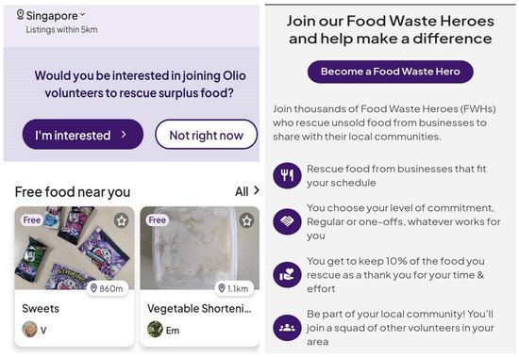Image resolution: width=519 pixels, height=357 pixels.
Task: Click the fork and knife rescue food icon
Action: (x=287, y=175)
